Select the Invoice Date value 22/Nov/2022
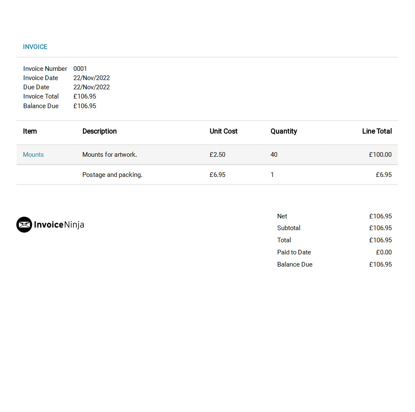 tap(92, 78)
